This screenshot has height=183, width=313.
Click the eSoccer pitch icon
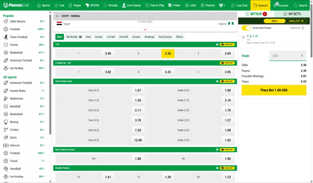pos(6,146)
